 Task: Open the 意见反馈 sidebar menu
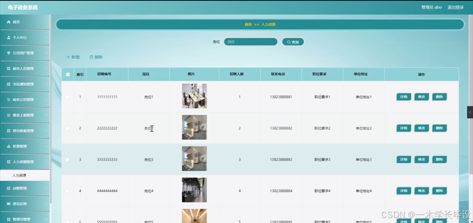click(25, 204)
